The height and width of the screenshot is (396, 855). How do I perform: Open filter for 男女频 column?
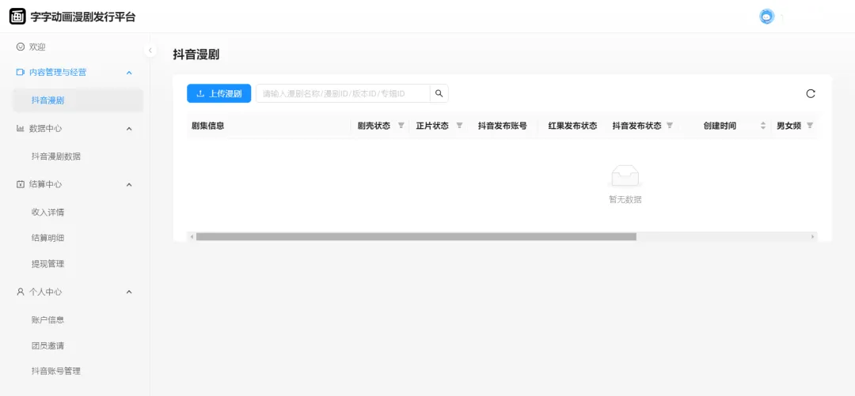(x=810, y=126)
